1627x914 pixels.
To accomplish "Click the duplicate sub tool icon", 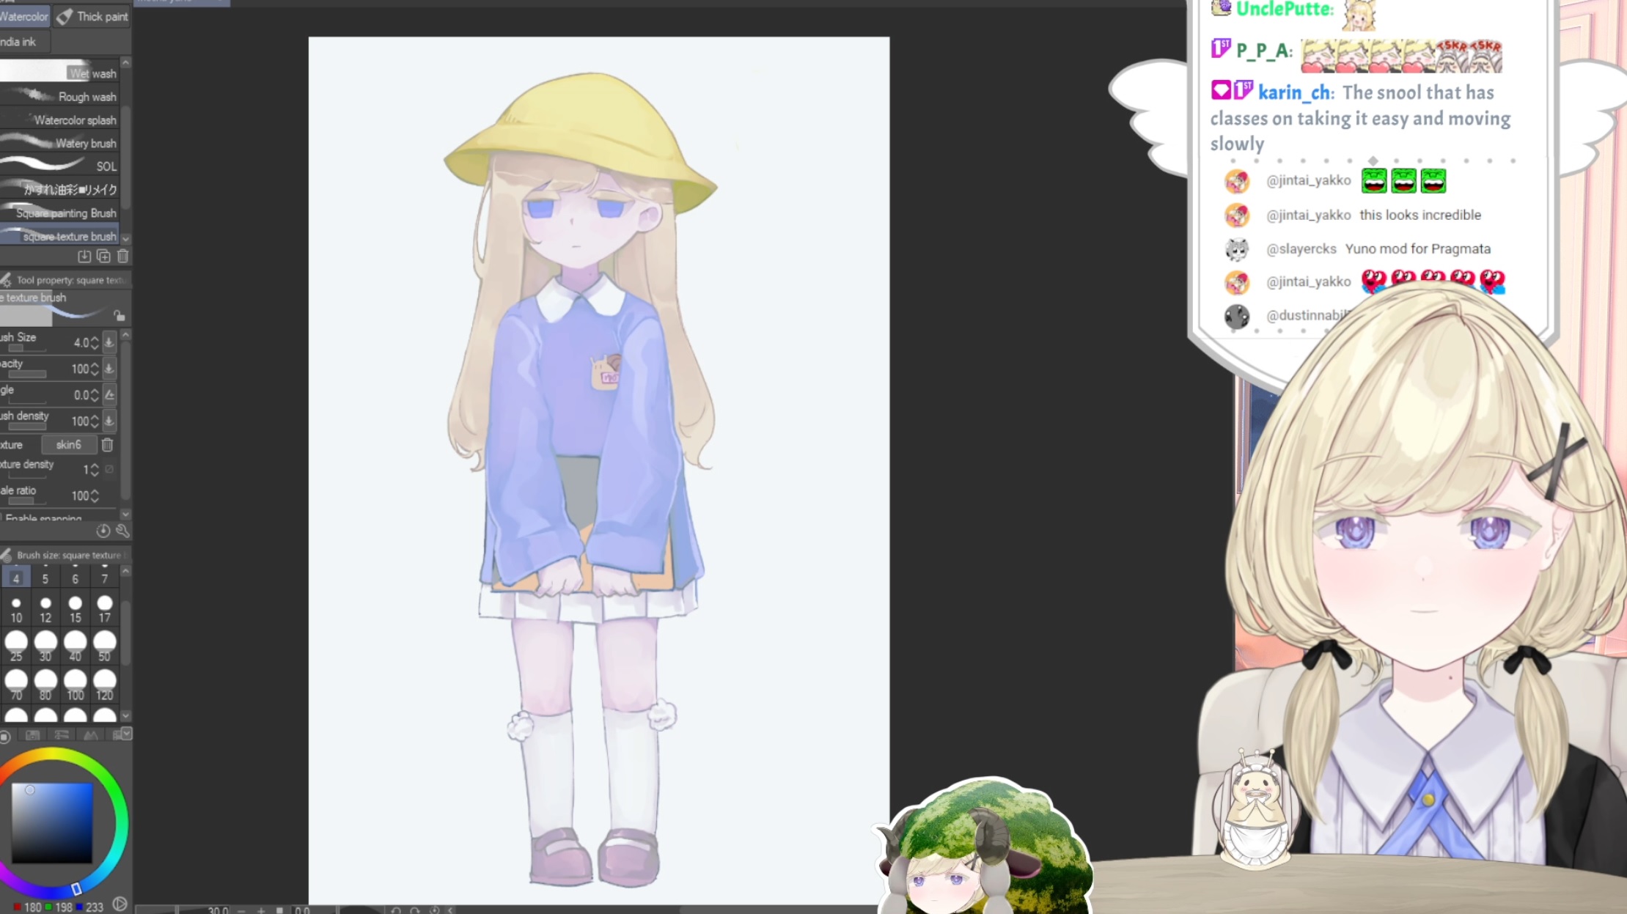I will [x=103, y=257].
